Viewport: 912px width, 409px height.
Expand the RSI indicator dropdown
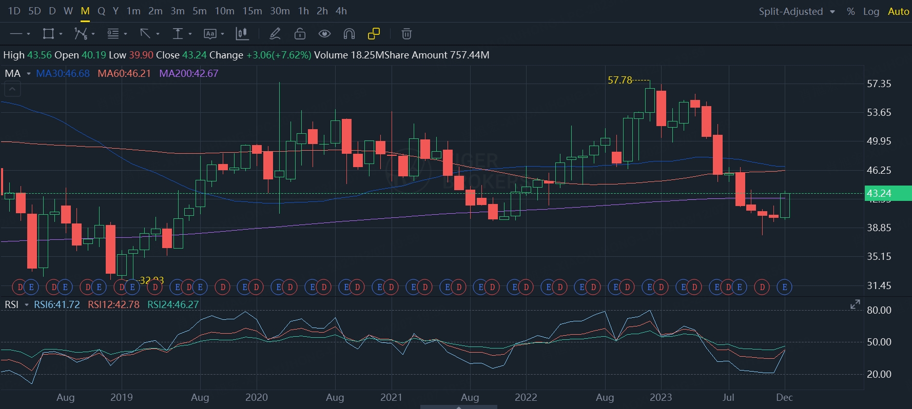point(27,305)
